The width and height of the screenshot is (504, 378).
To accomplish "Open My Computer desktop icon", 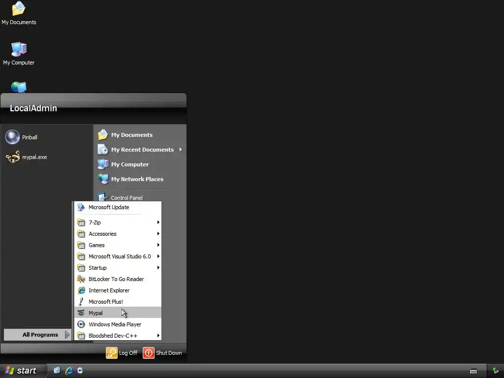I will coord(19,54).
